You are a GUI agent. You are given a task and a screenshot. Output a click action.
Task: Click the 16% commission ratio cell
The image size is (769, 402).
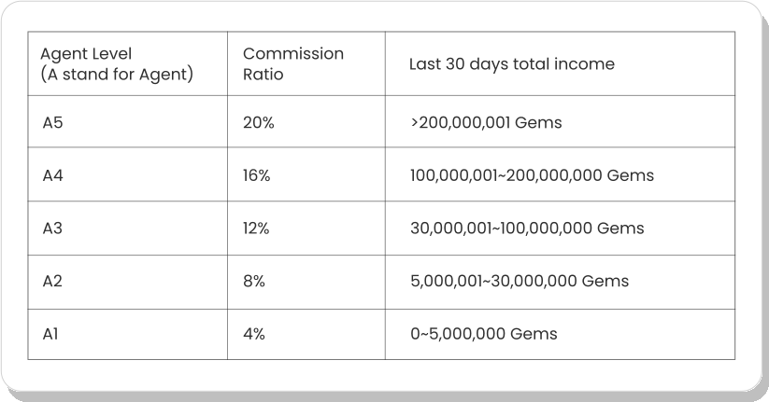pos(257,175)
